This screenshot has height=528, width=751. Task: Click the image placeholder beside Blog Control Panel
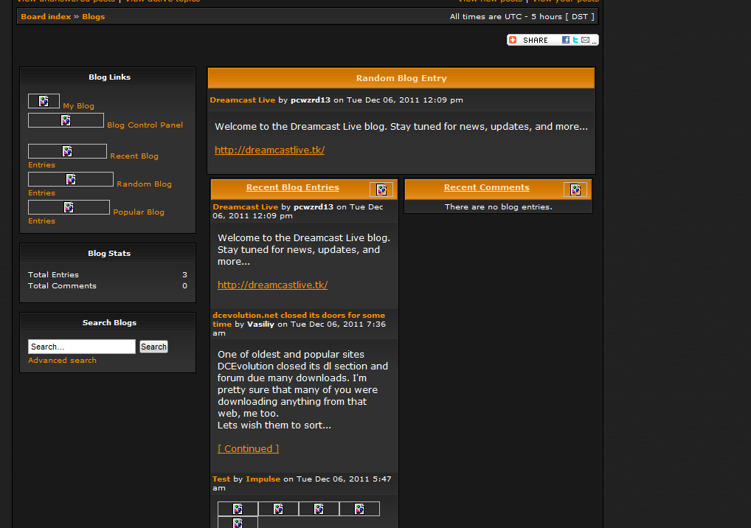pos(66,120)
